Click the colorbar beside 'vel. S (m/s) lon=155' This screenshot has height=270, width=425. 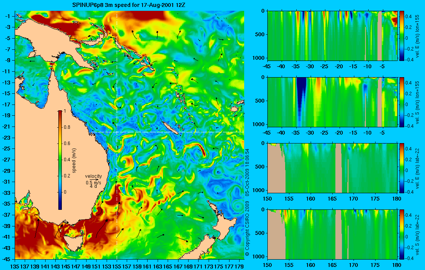(x=402, y=102)
